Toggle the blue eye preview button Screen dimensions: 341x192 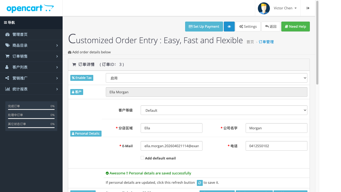coord(229,26)
